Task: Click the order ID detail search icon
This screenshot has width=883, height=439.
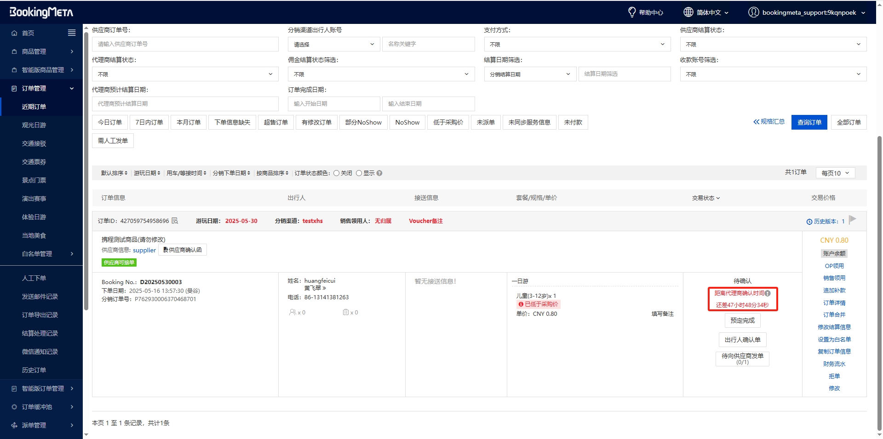Action: pos(175,221)
